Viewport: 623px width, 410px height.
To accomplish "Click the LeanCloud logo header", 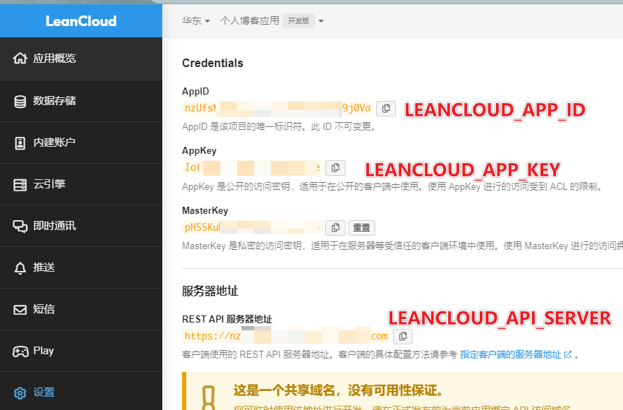I will coord(80,21).
